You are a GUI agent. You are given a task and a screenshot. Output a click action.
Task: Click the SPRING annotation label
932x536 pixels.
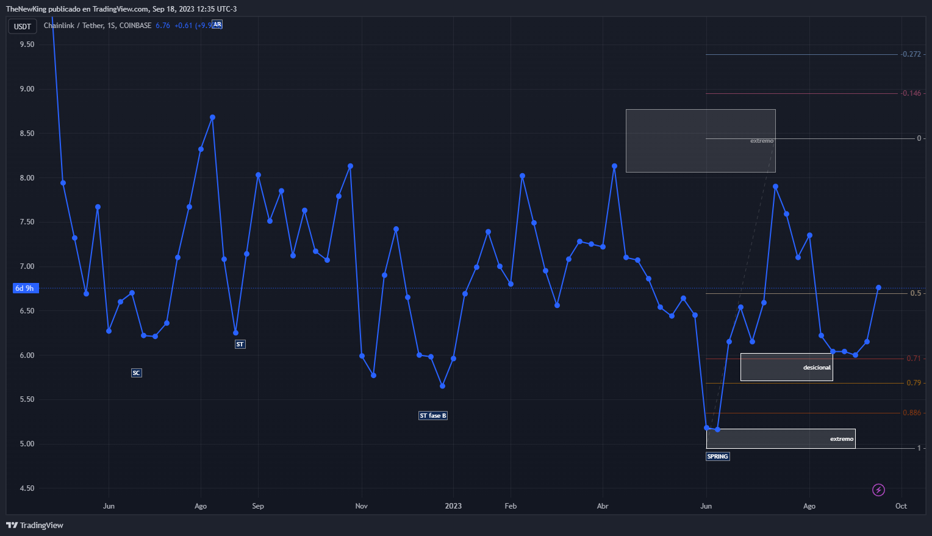pos(718,456)
